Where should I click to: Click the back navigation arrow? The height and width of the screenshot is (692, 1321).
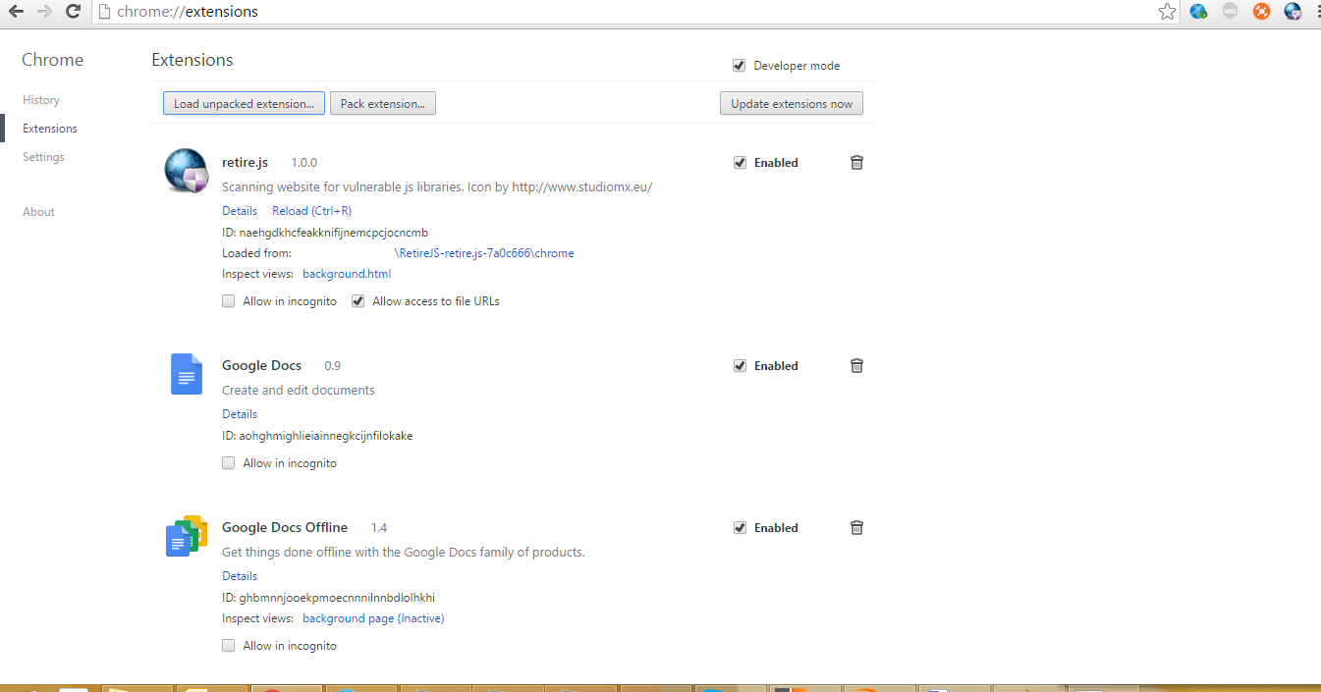coord(16,11)
